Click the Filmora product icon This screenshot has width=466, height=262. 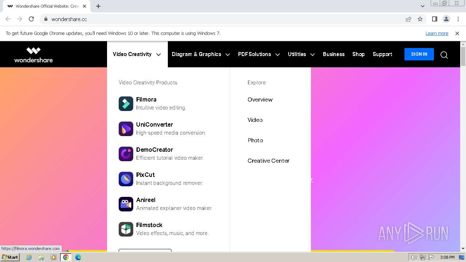(126, 104)
